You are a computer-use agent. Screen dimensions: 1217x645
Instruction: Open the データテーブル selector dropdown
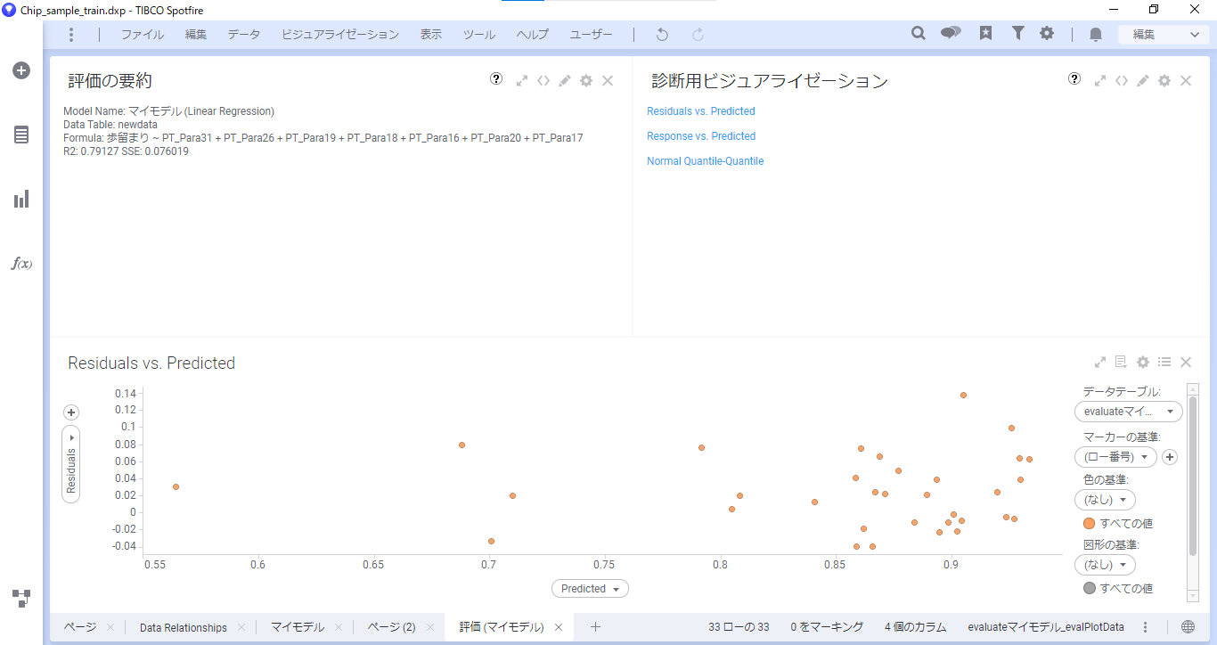tap(1129, 412)
